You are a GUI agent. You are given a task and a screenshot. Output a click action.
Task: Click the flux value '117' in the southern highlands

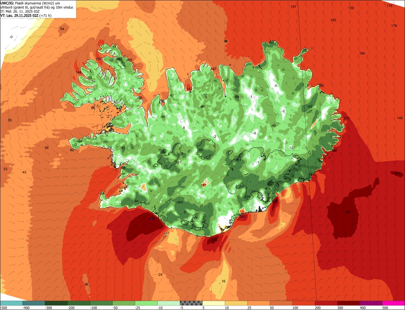tap(203, 185)
